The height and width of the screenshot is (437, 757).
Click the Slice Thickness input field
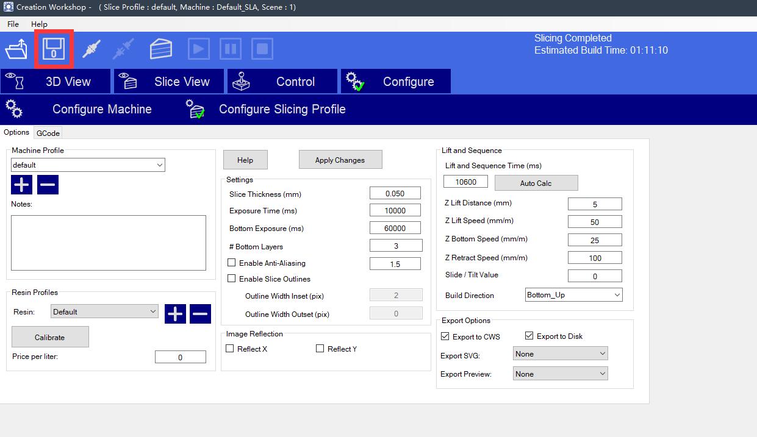click(x=395, y=193)
